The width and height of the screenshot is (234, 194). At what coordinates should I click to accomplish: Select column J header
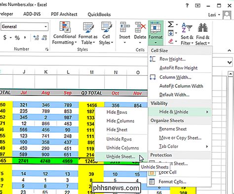[24, 72]
